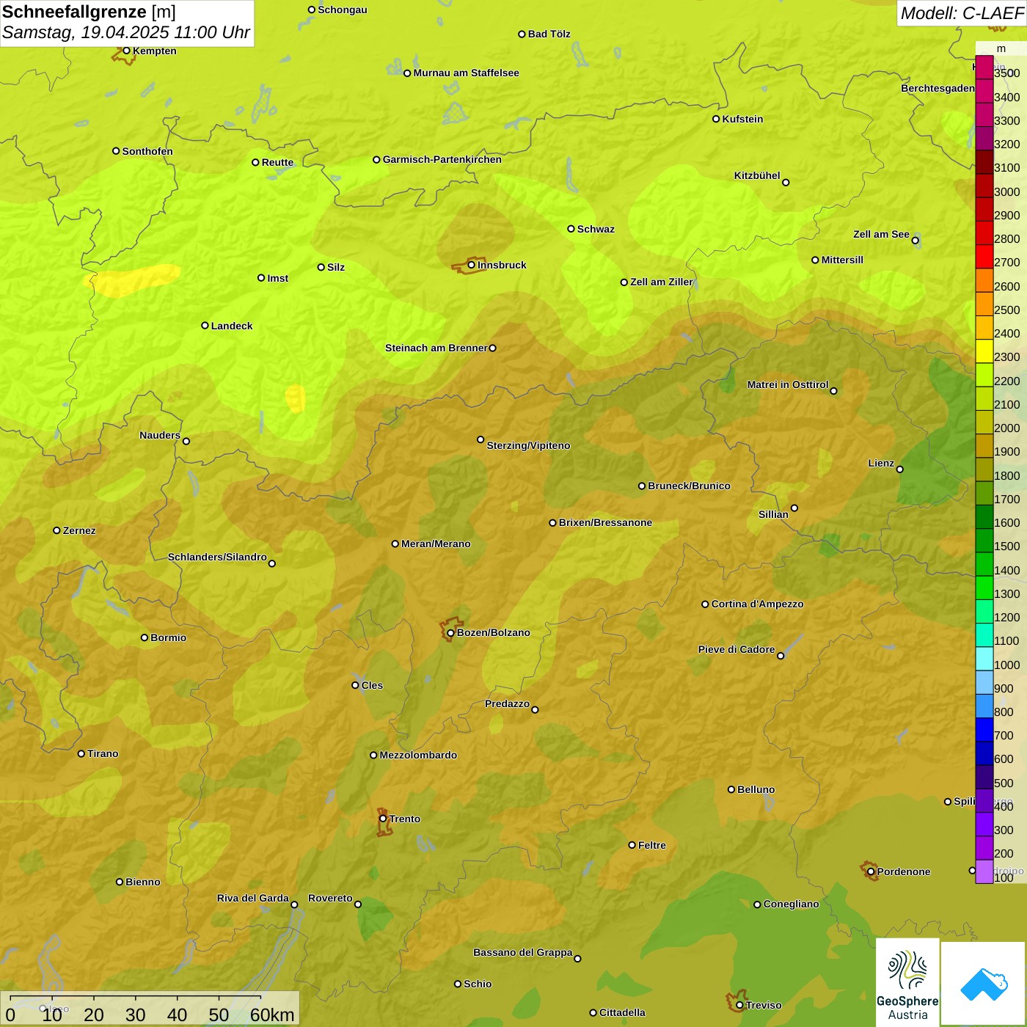Click the Treviso city marker
1027x1027 pixels.
pos(739,1005)
